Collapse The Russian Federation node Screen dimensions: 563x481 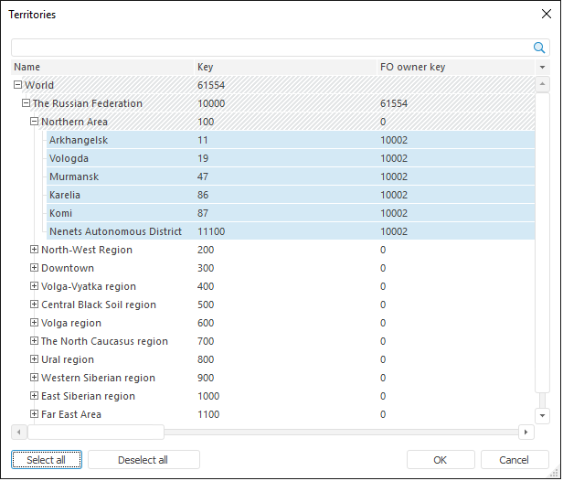pos(26,103)
